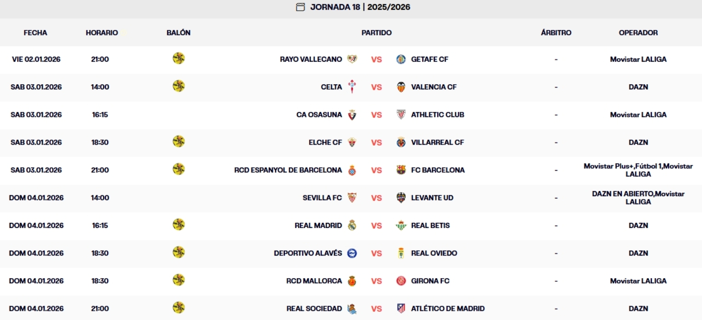
Task: Click the ÁRBITRO column header
Action: 557,33
